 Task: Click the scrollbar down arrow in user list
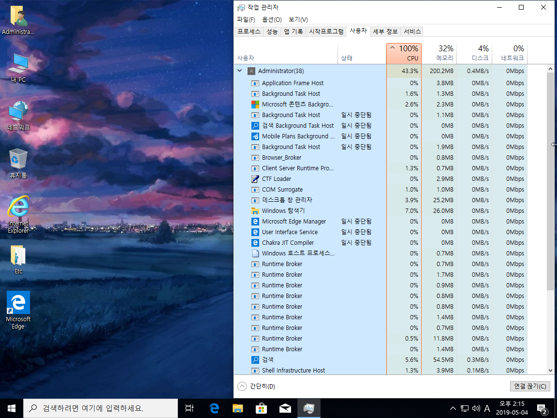[550, 371]
